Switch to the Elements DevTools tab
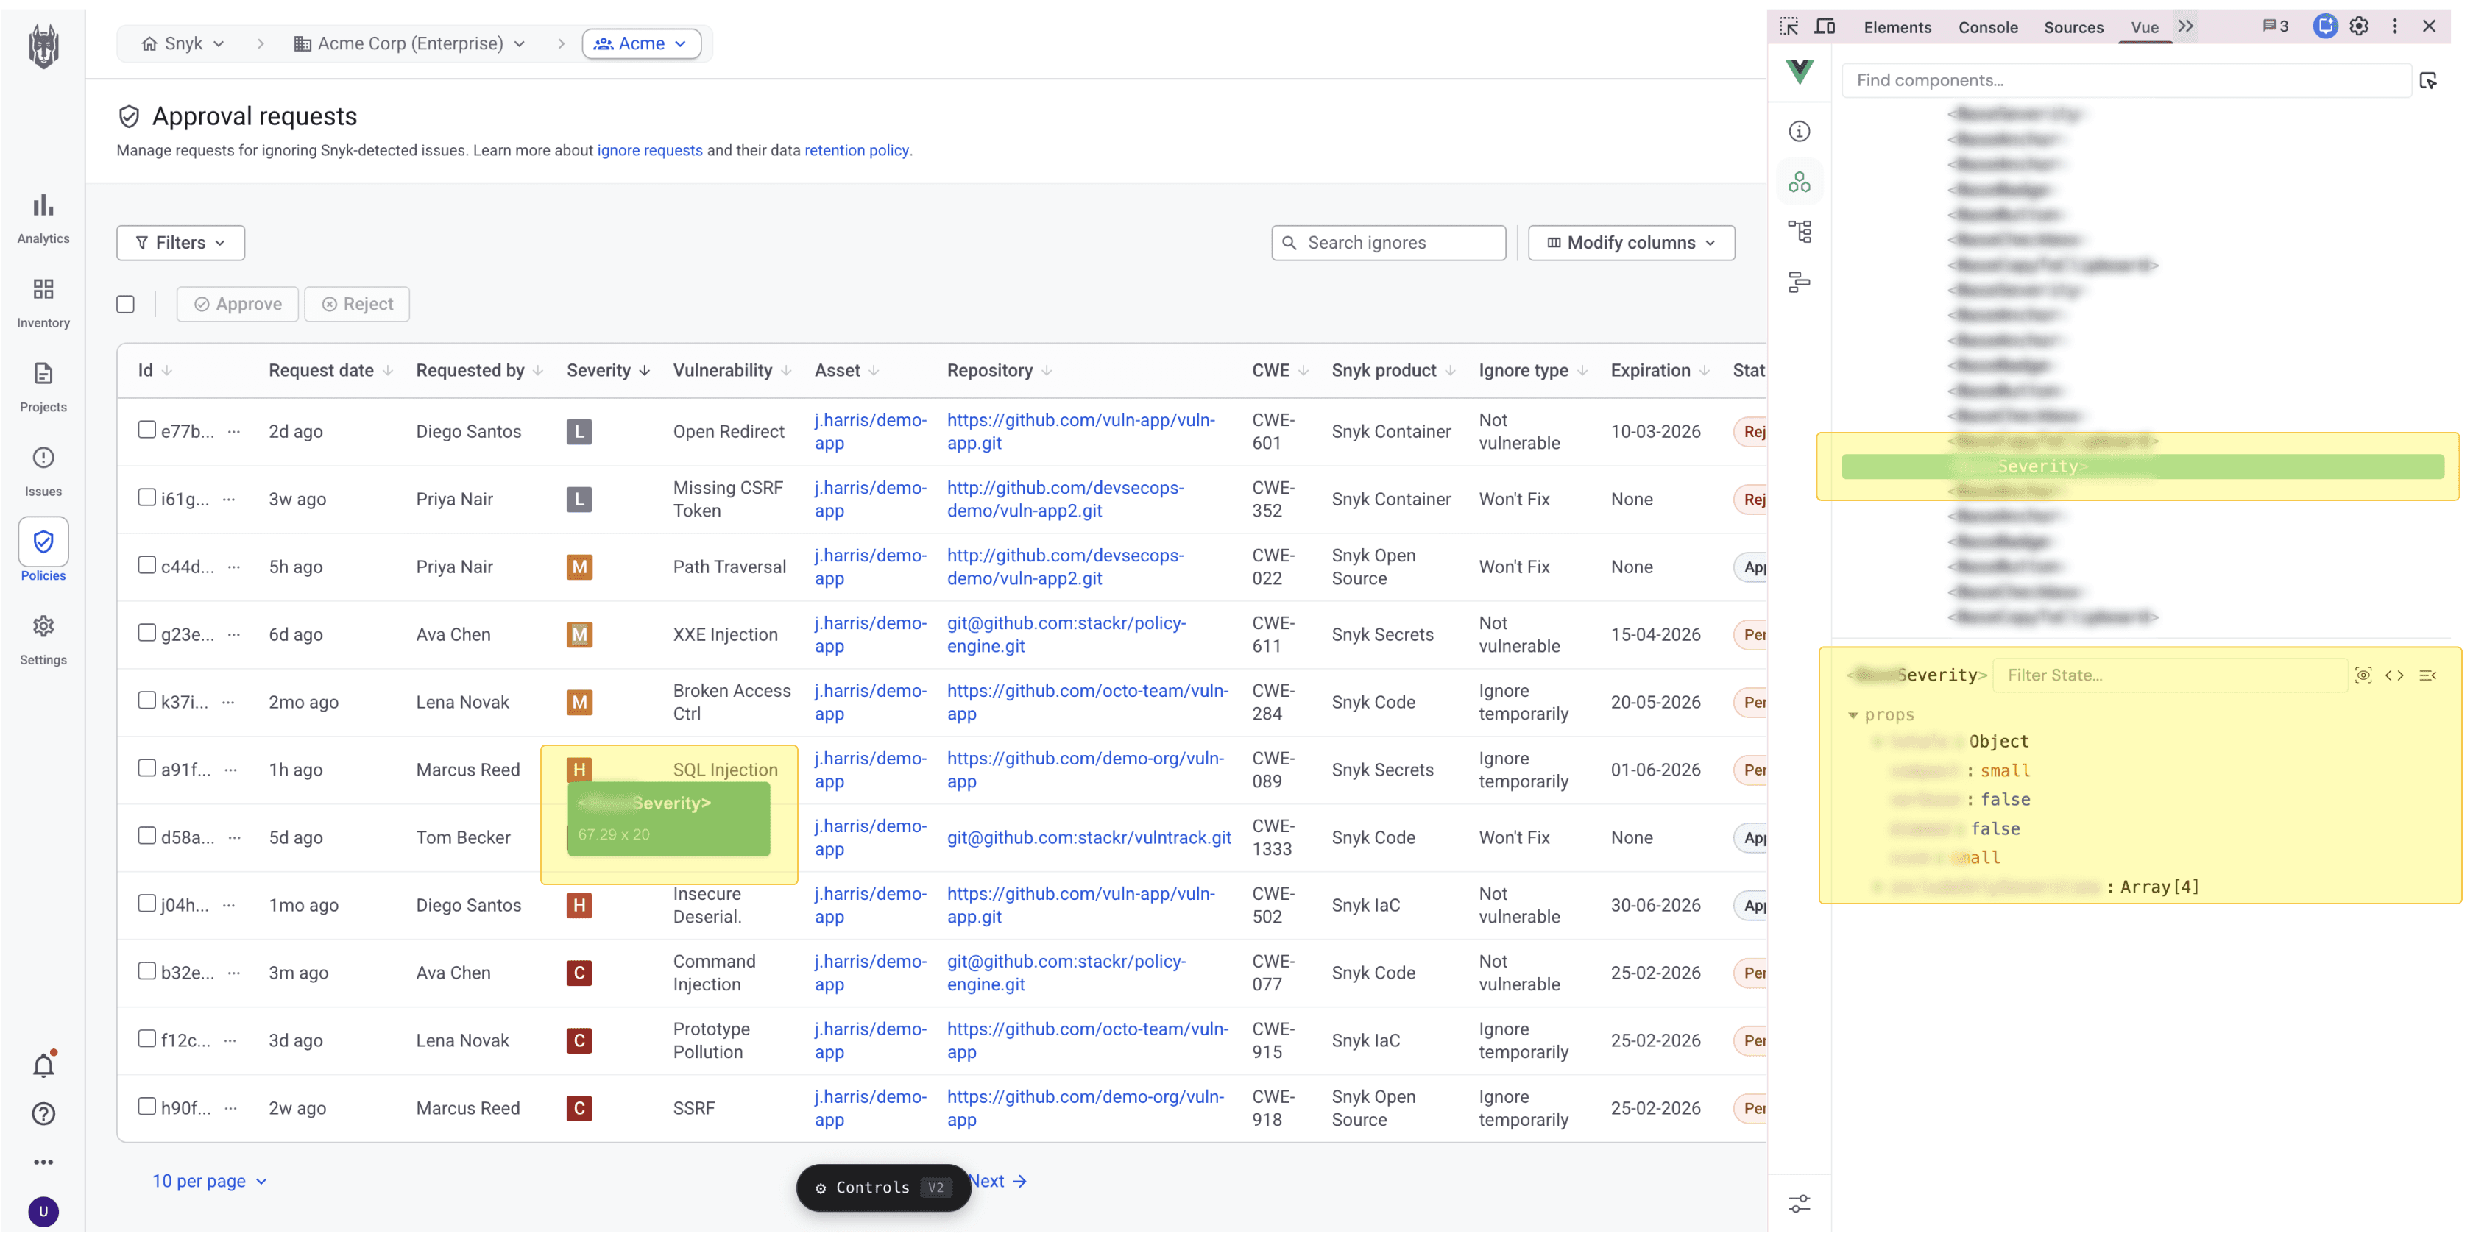The image size is (2473, 1242). pos(1897,28)
